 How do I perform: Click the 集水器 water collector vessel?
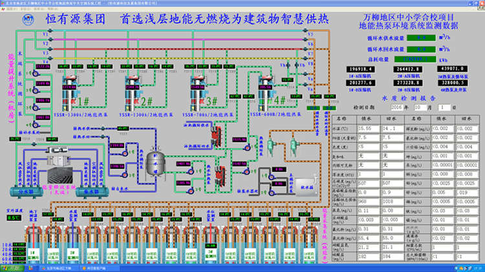point(92,192)
